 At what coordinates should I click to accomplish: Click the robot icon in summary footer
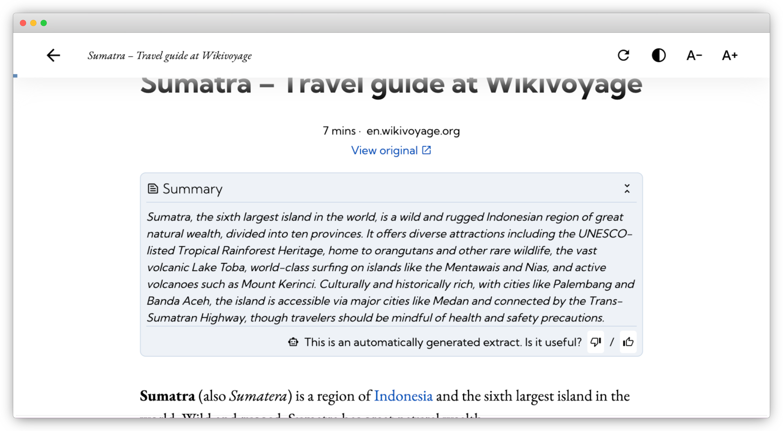point(293,342)
